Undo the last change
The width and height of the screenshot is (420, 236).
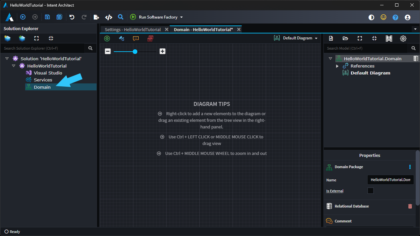(x=72, y=17)
